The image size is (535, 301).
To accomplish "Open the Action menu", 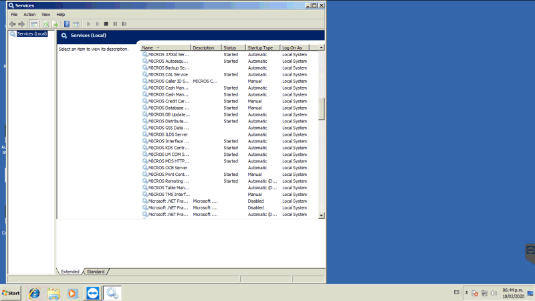I will [29, 14].
